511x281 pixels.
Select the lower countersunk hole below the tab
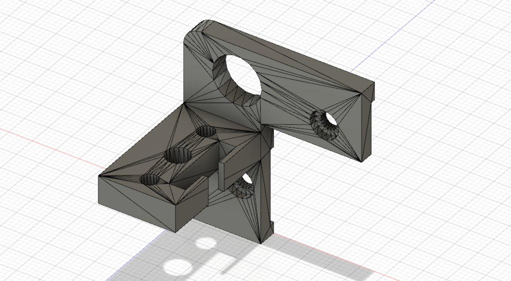click(242, 185)
